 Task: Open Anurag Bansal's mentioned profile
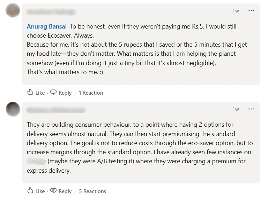click(x=46, y=26)
